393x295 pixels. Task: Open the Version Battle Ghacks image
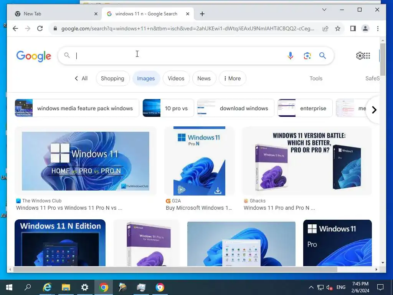click(307, 161)
